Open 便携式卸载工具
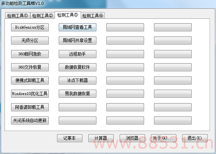 [30, 80]
